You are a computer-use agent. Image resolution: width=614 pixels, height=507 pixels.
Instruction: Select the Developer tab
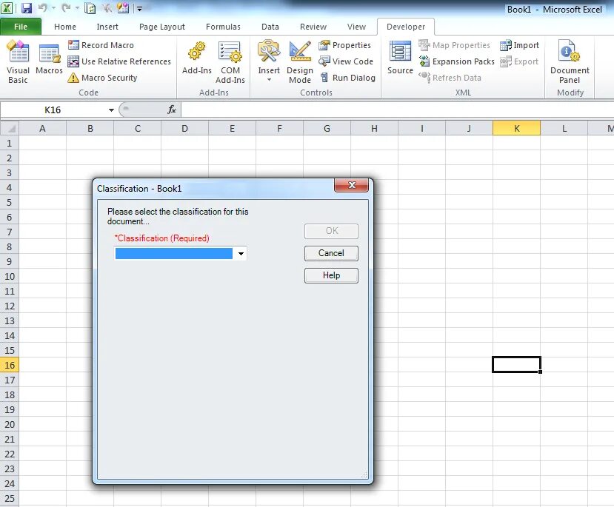click(x=406, y=27)
